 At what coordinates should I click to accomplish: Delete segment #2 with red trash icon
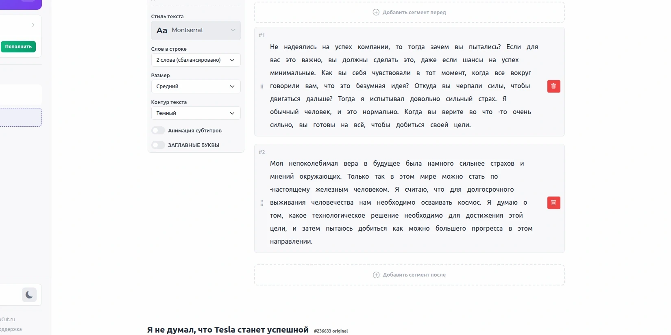pos(553,203)
